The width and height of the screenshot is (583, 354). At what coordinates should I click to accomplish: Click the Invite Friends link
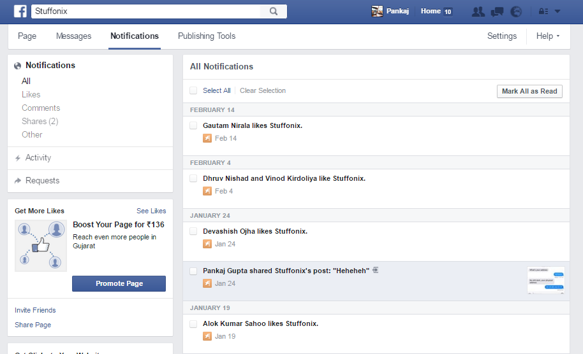(x=35, y=310)
